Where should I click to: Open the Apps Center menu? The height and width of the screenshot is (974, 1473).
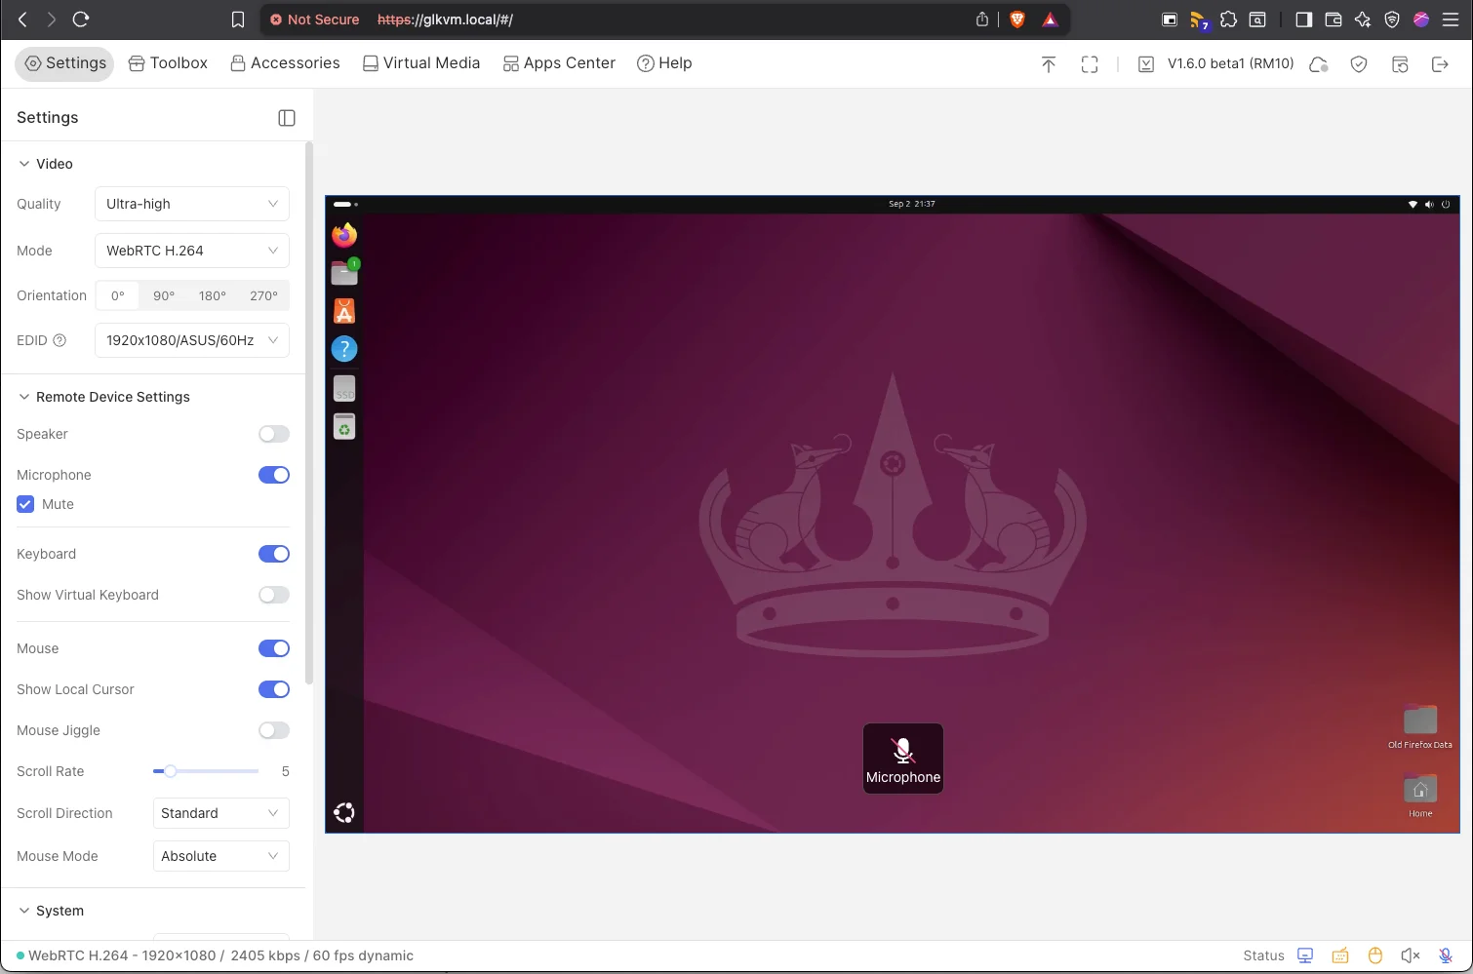[x=559, y=63]
